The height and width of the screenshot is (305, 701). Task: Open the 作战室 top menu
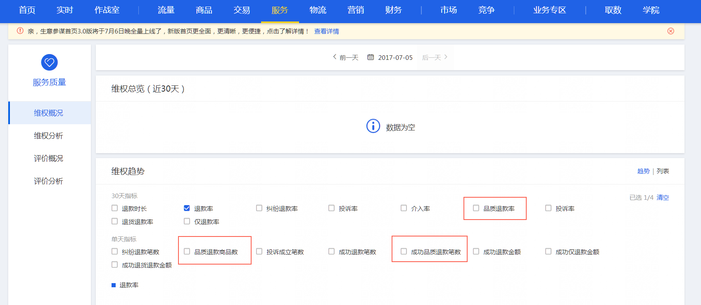pos(107,10)
